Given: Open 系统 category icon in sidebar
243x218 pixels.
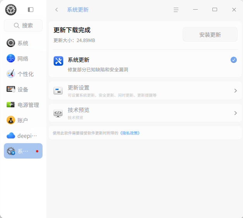Looking at the screenshot, I should (x=11, y=43).
